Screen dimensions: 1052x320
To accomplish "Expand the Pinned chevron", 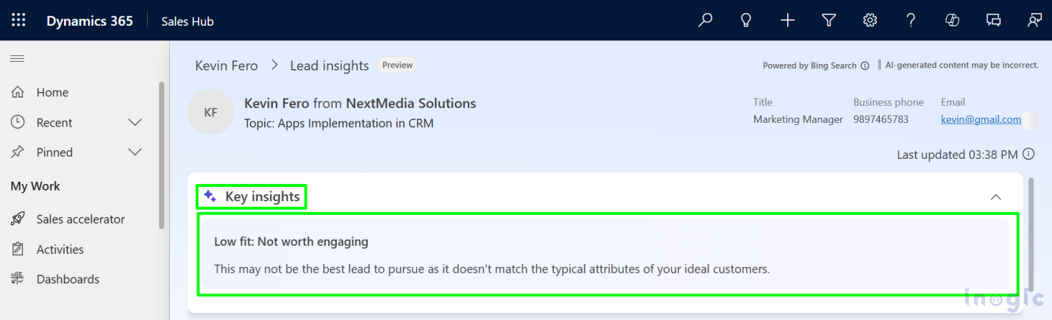I will click(135, 152).
